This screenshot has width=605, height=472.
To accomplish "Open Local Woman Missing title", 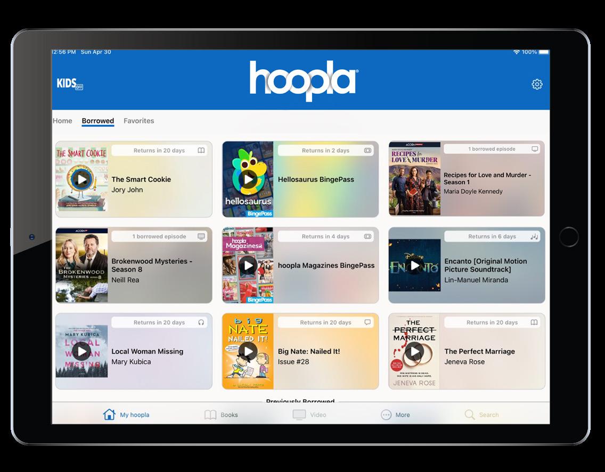I will pos(148,351).
